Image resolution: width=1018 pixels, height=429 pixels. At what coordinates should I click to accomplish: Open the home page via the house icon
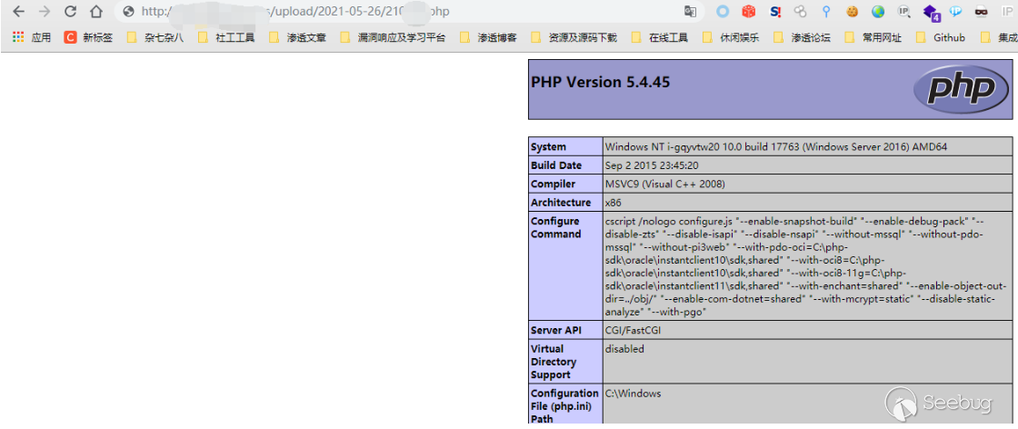pos(96,12)
